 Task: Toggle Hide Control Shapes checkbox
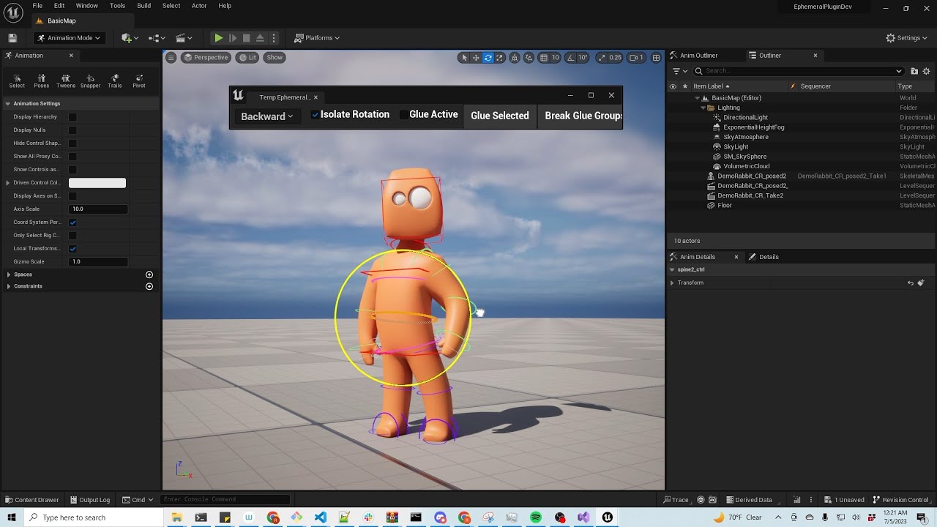[72, 143]
